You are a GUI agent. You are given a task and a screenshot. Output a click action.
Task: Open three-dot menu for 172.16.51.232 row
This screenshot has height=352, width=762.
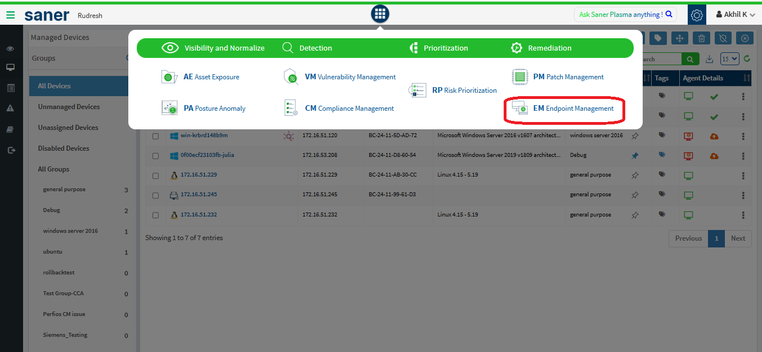[x=743, y=215]
